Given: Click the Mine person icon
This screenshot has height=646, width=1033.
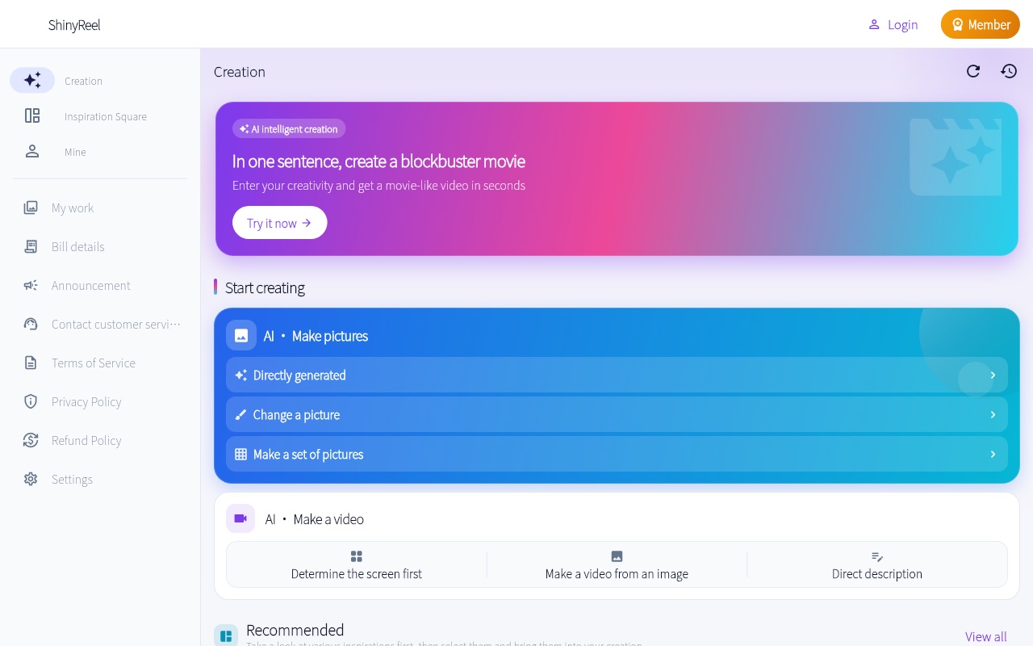Looking at the screenshot, I should pyautogui.click(x=32, y=151).
